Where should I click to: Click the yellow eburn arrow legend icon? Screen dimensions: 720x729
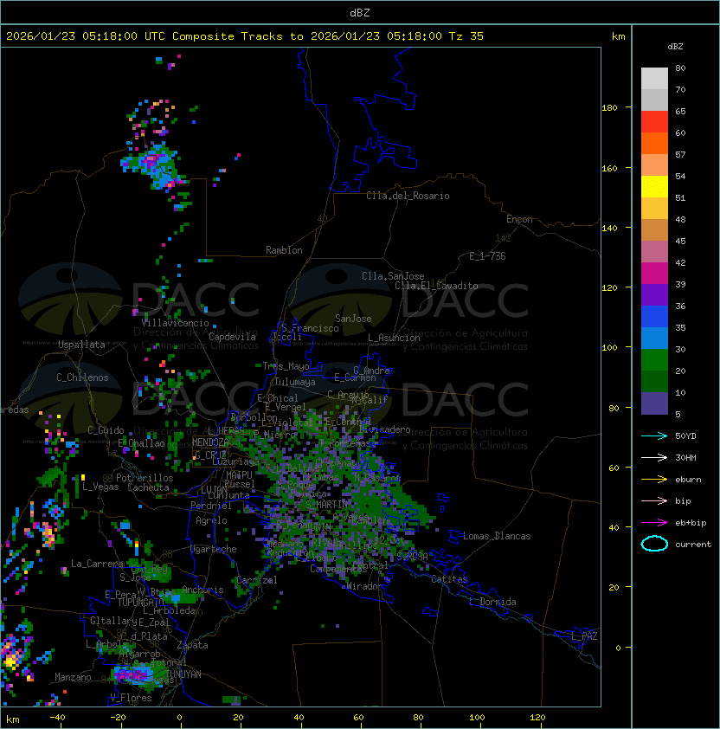[x=654, y=480]
